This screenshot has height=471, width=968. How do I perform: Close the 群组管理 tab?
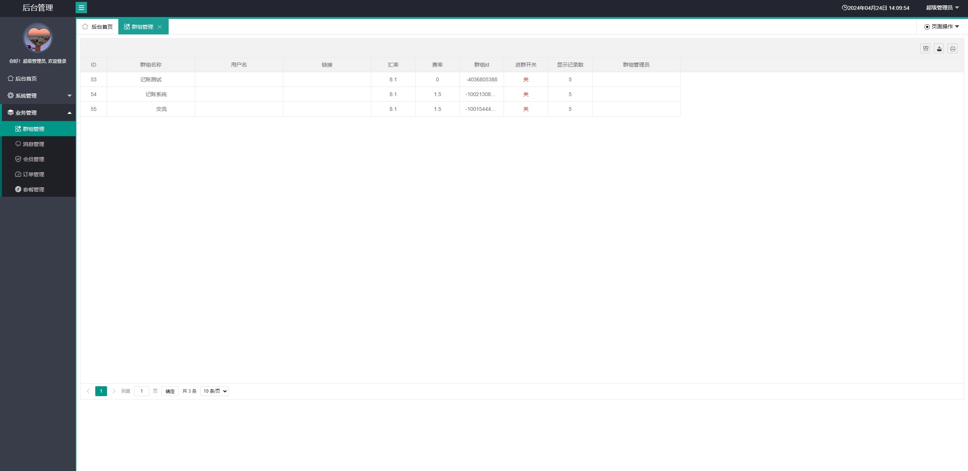pyautogui.click(x=160, y=27)
